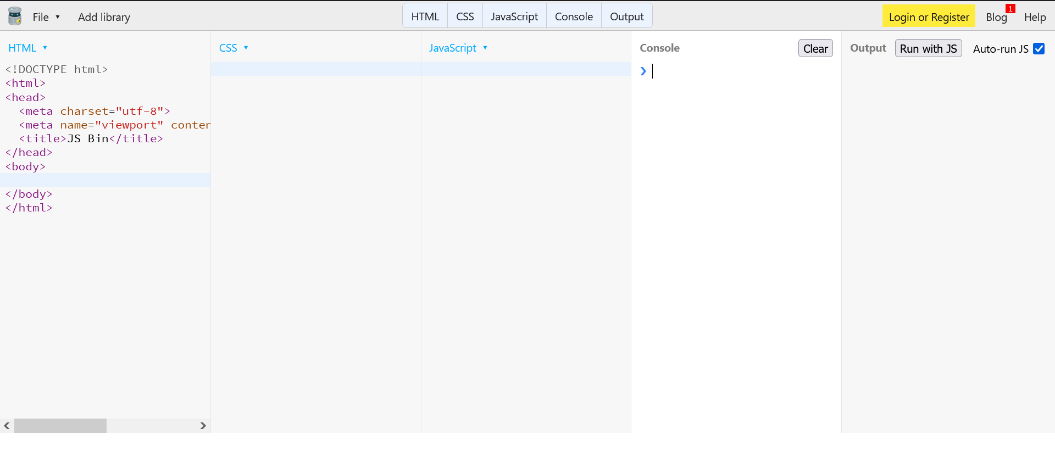The image size is (1055, 468).
Task: Click the Output panel heading
Action: coord(868,48)
